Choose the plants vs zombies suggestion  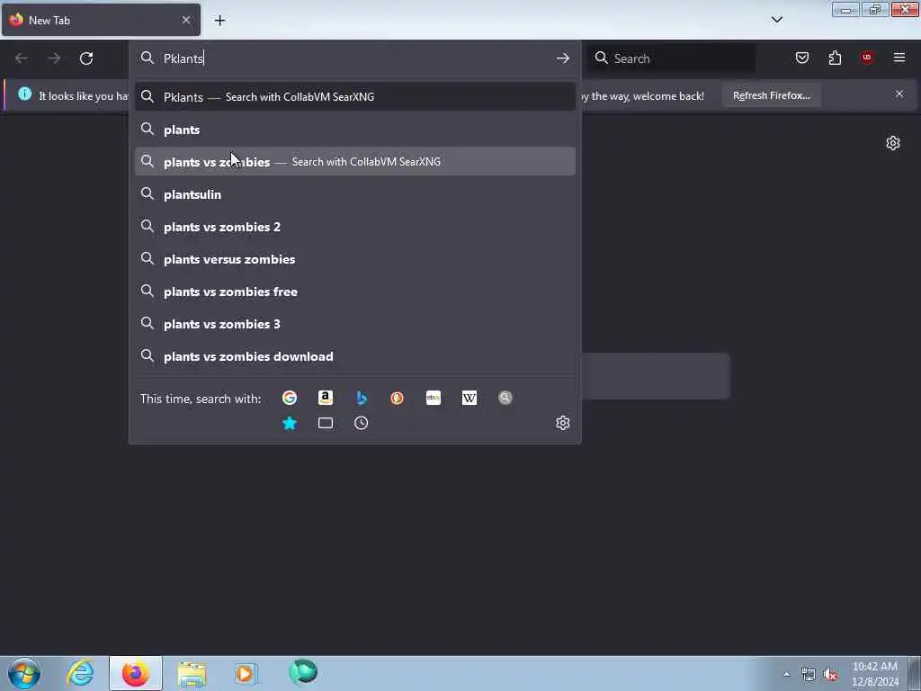pos(354,162)
